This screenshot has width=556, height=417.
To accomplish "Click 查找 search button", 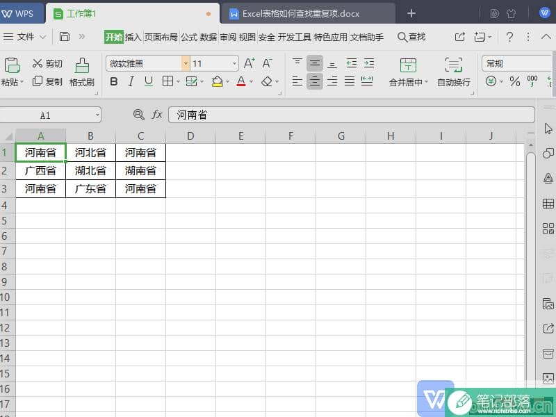I will coord(411,37).
